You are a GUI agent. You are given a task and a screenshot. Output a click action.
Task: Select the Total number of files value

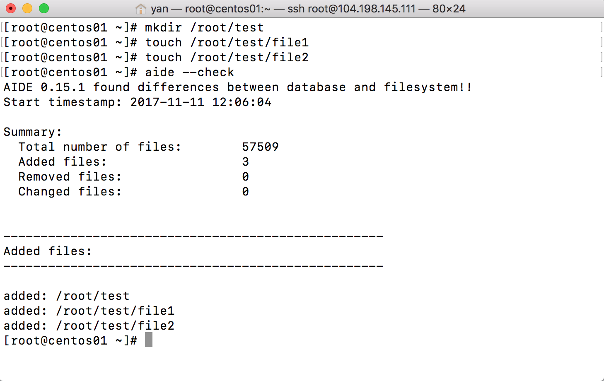pos(261,147)
